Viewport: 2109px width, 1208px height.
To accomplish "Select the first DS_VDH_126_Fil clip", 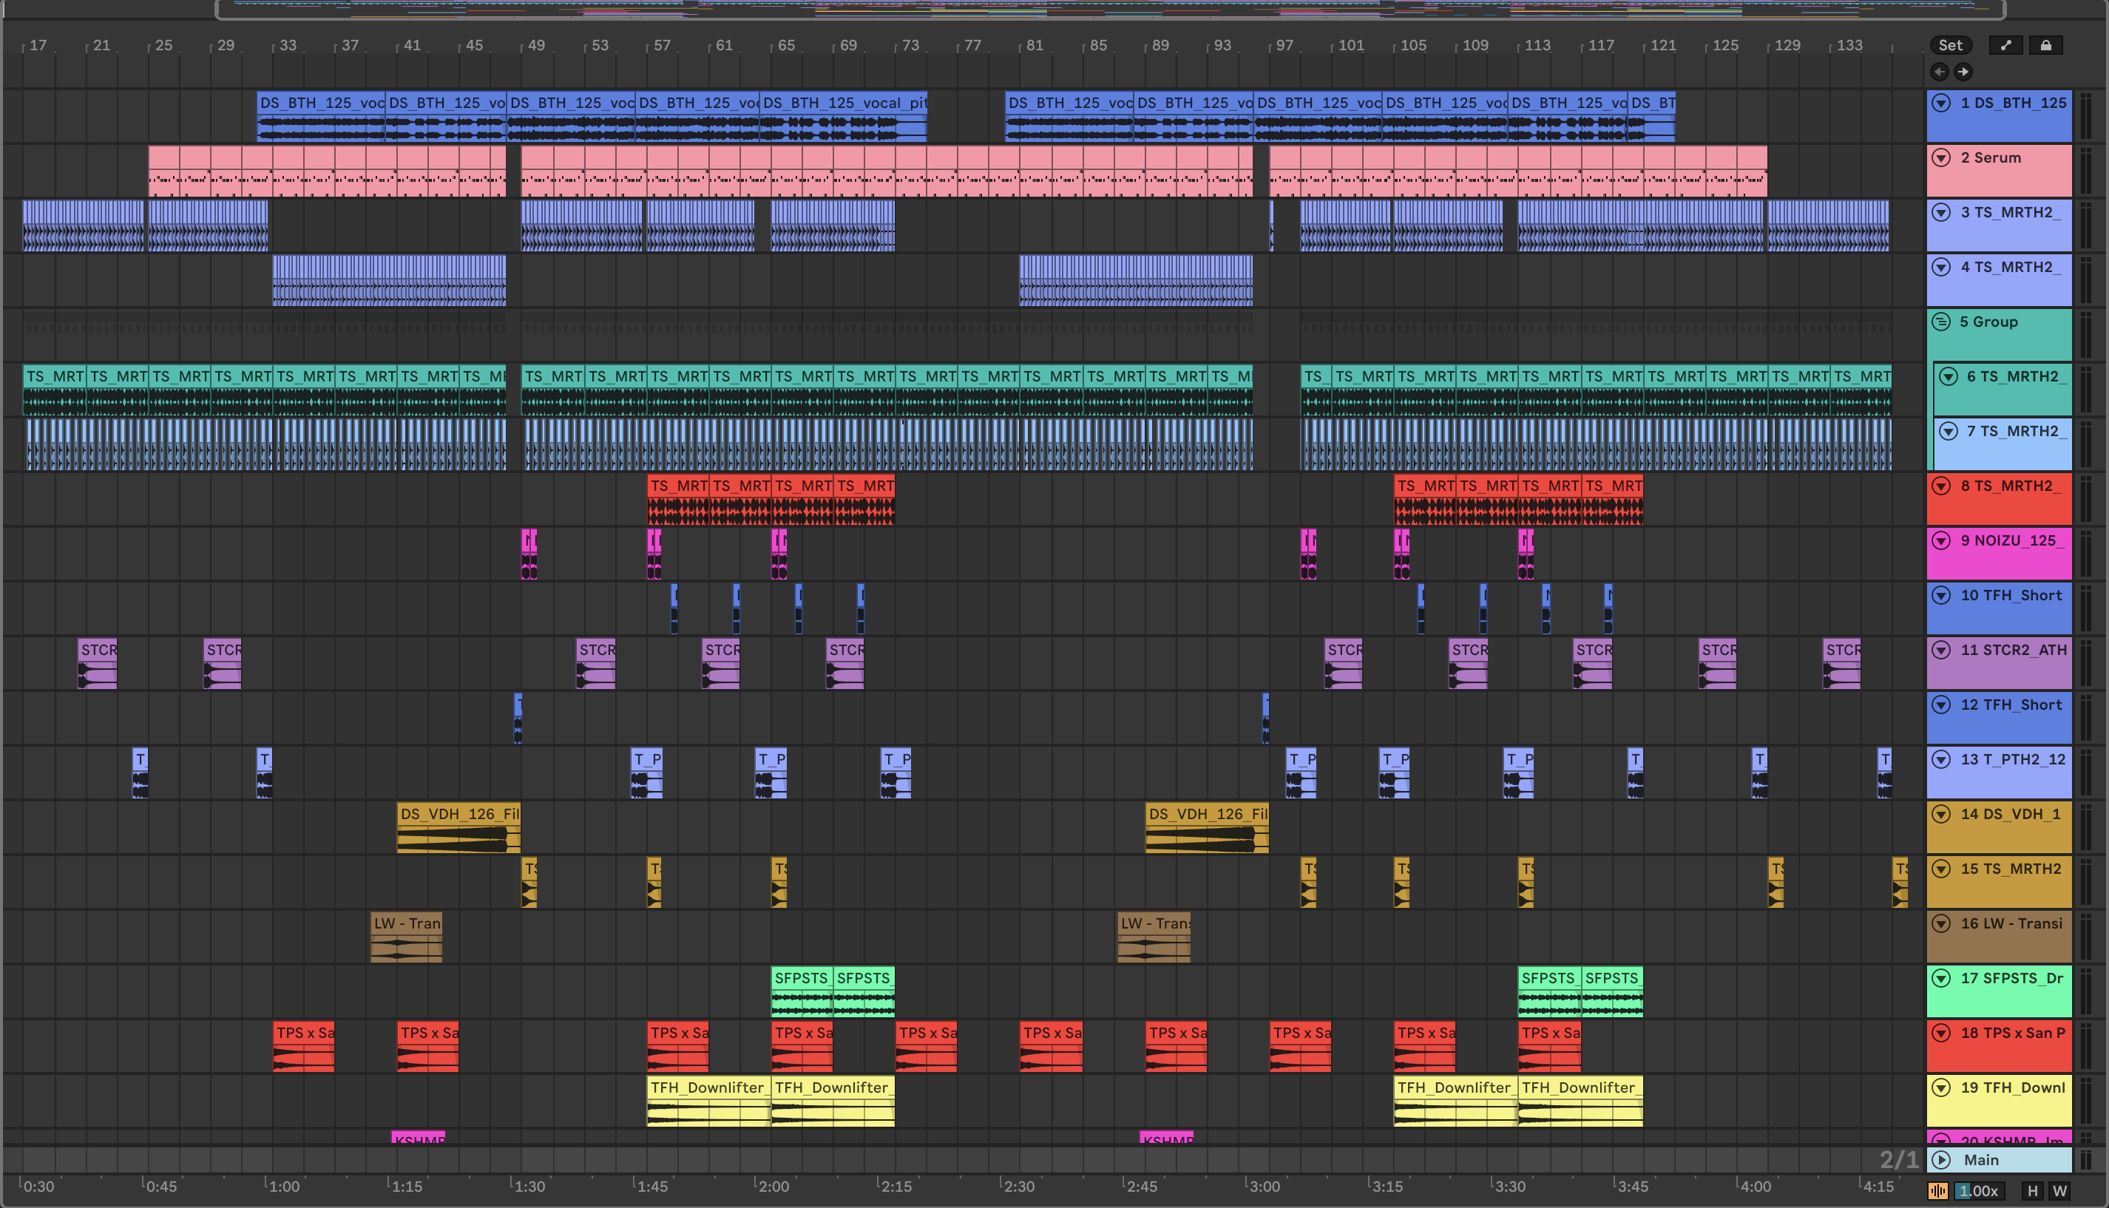I will pyautogui.click(x=458, y=814).
